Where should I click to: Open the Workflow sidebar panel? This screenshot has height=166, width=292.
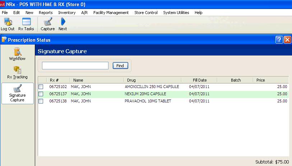pyautogui.click(x=17, y=54)
